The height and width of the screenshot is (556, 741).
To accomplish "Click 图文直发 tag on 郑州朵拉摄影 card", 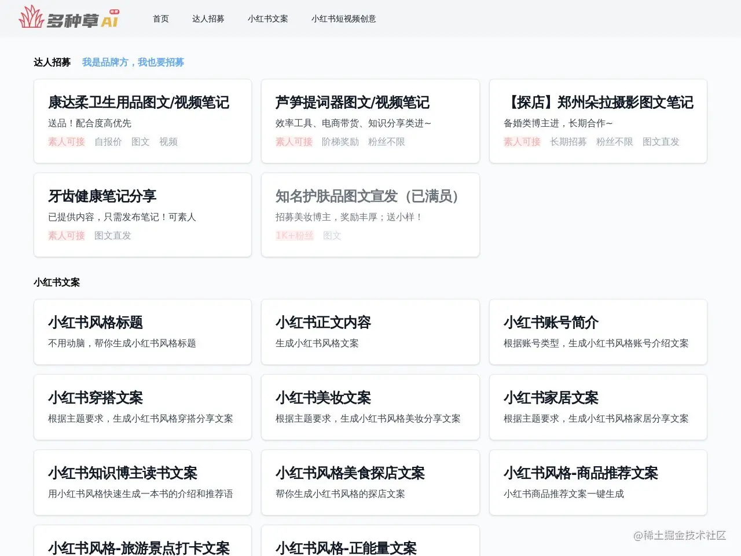I will 661,142.
